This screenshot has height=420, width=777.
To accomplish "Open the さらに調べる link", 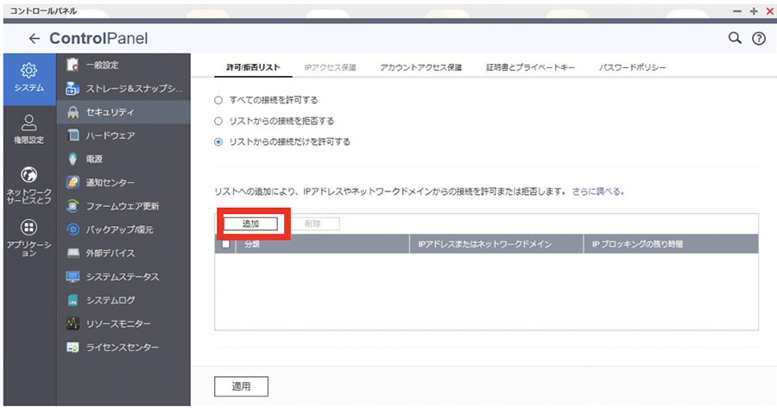I will click(597, 191).
